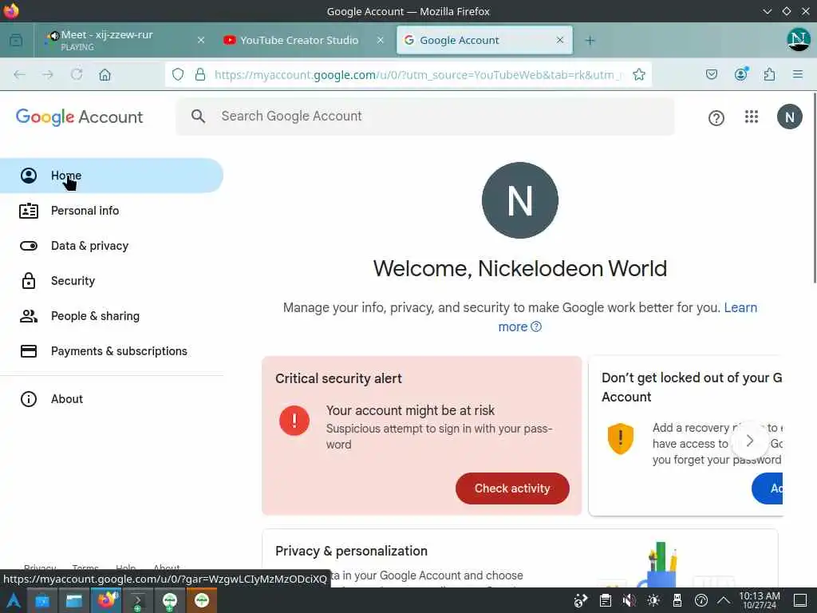
Task: Close the Meet tab
Action: point(200,40)
